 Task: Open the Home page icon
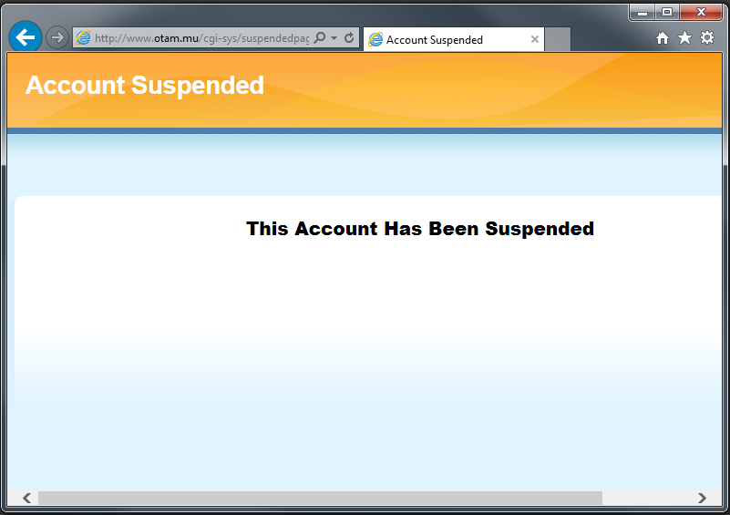663,37
